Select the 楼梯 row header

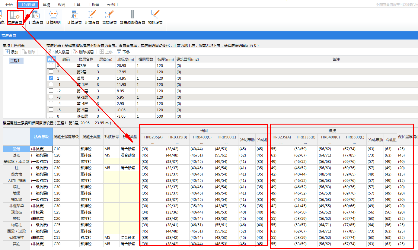[x=17, y=218]
